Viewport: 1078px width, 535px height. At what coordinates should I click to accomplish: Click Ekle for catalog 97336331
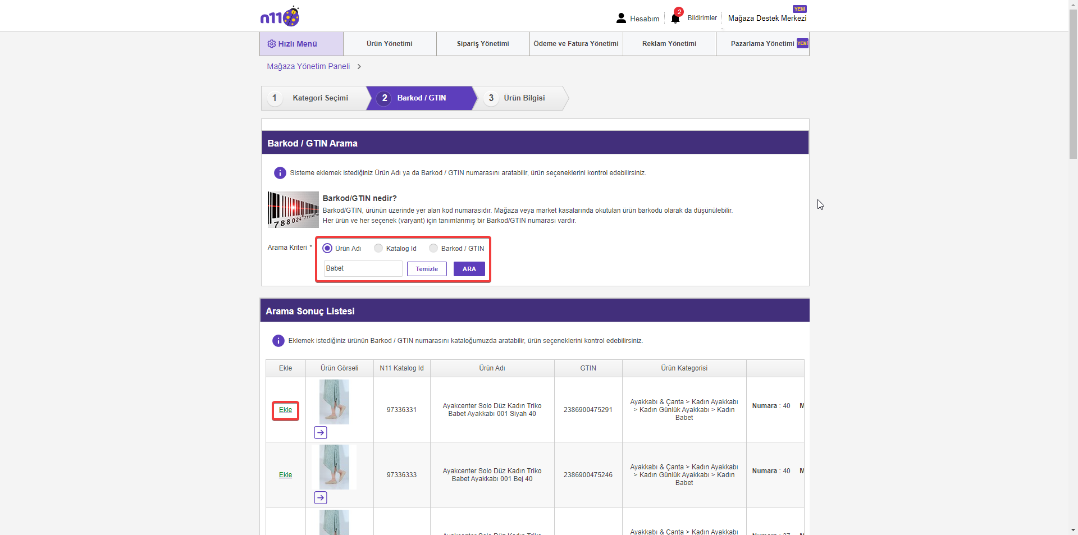(x=286, y=410)
